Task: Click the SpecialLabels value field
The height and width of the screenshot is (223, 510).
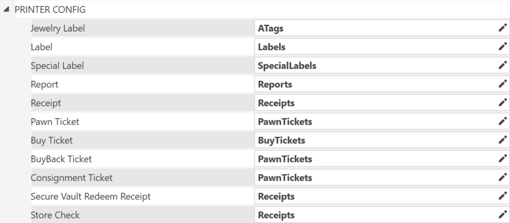Action: coord(382,66)
